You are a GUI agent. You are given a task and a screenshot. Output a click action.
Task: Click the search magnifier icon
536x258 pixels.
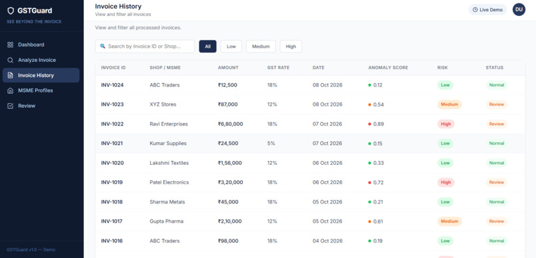pos(102,46)
